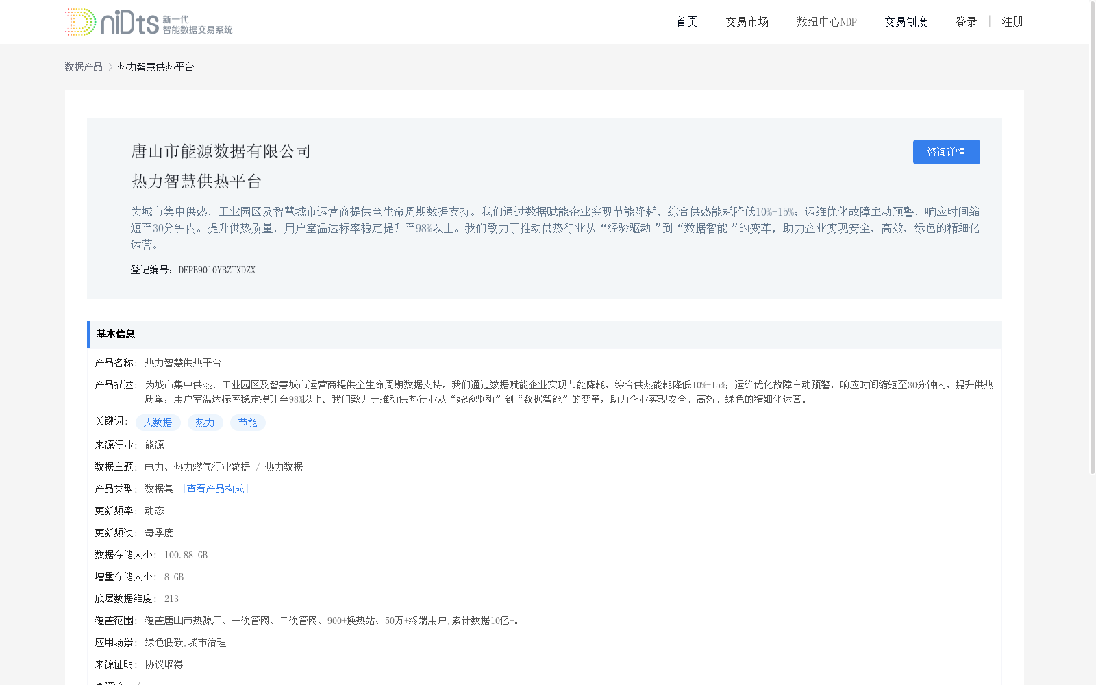The height and width of the screenshot is (685, 1096).
Task: Select coverage text 覆盖唐山市热源厂
Action: pos(183,620)
